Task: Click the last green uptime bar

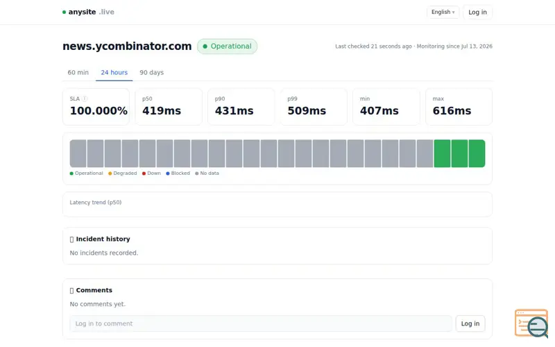Action: click(x=477, y=153)
